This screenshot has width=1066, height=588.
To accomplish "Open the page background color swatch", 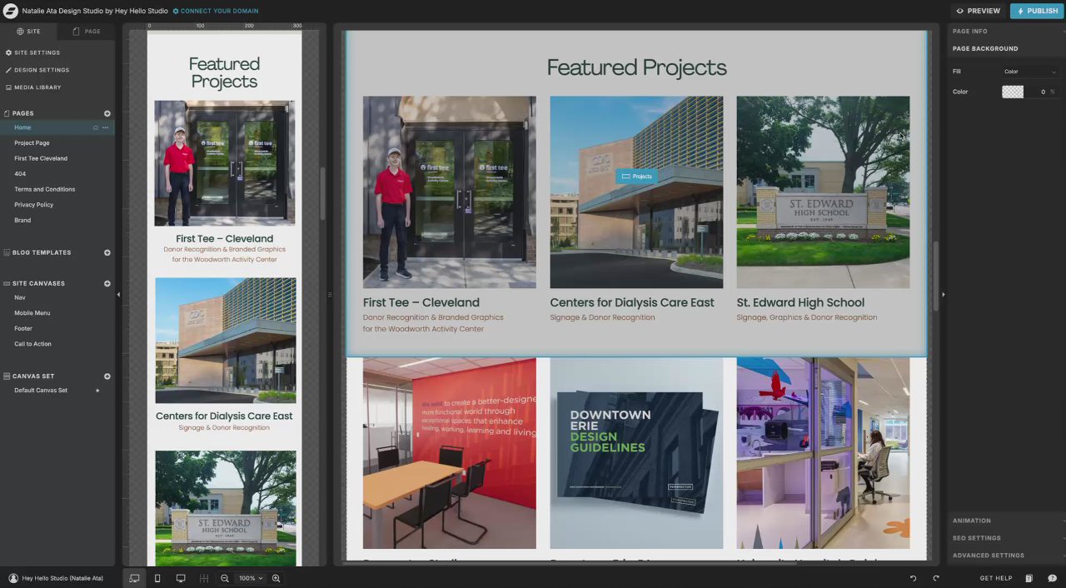I will (1013, 92).
